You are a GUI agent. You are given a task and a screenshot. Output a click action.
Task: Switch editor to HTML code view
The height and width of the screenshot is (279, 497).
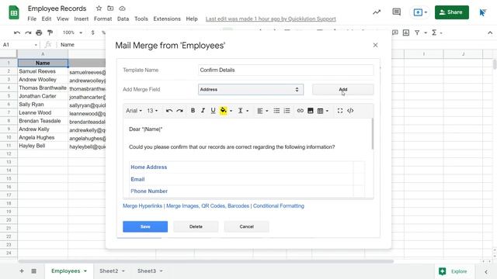point(350,111)
